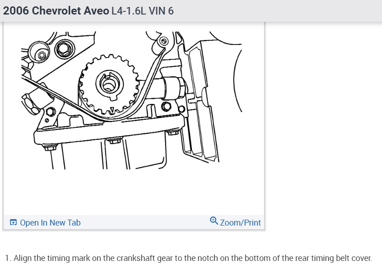Click the large hex nut on diagram's left edge
382x280 pixels.
pyautogui.click(x=30, y=104)
